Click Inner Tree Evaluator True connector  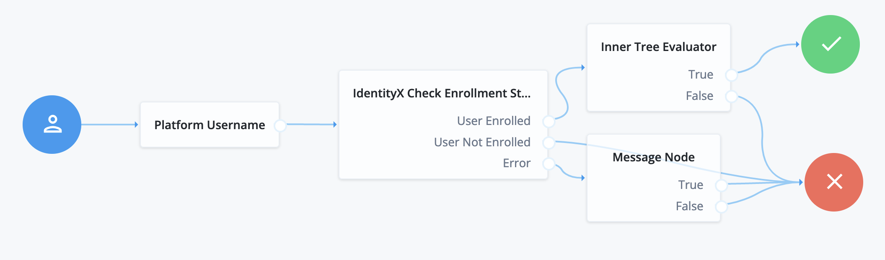pyautogui.click(x=731, y=75)
